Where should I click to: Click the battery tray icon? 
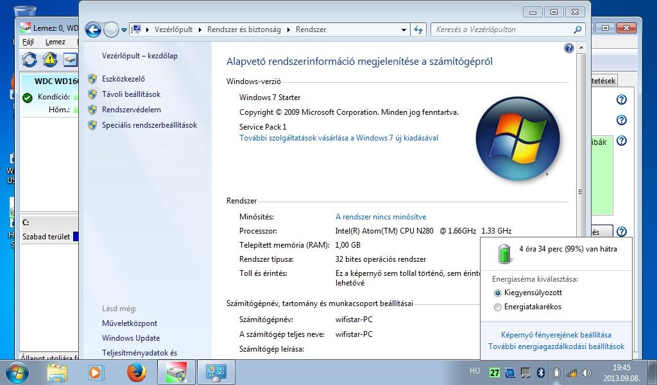point(556,372)
